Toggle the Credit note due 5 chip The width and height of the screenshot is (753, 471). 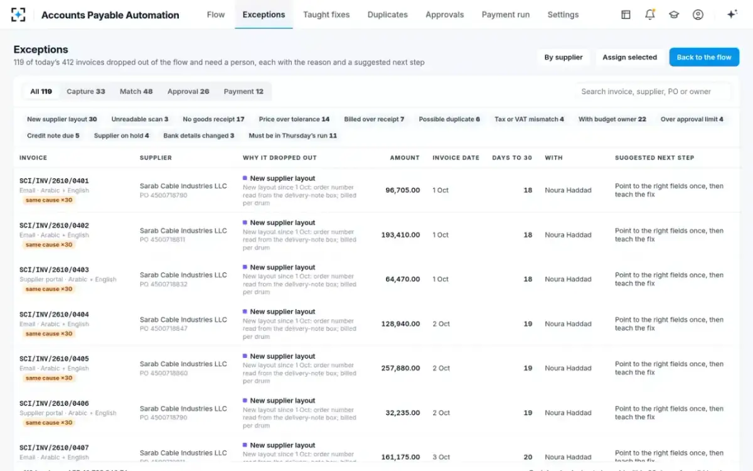[53, 136]
